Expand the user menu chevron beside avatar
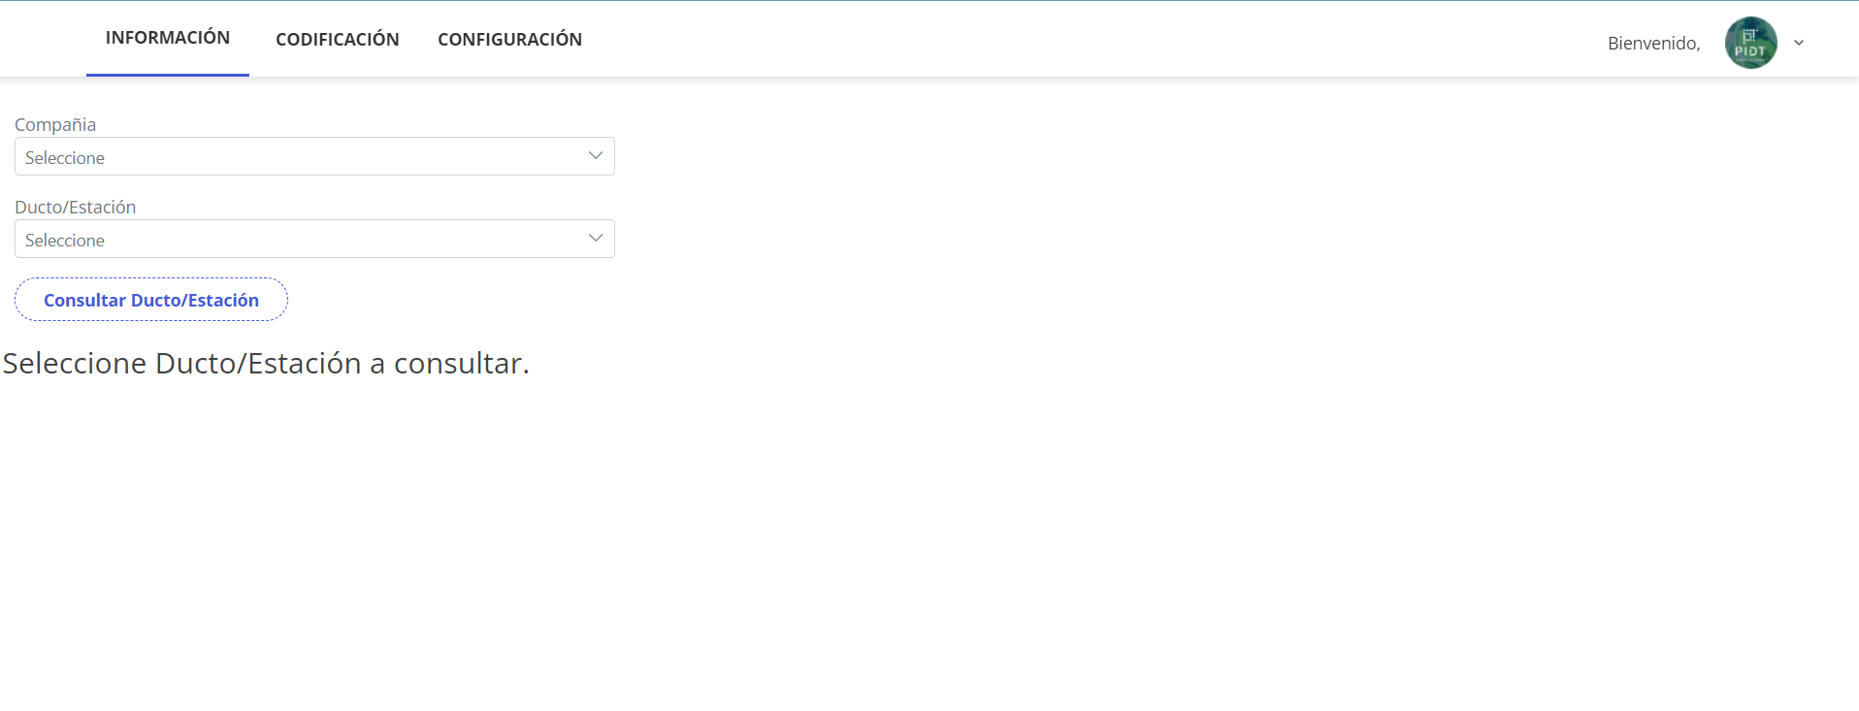The width and height of the screenshot is (1859, 711). [1799, 43]
